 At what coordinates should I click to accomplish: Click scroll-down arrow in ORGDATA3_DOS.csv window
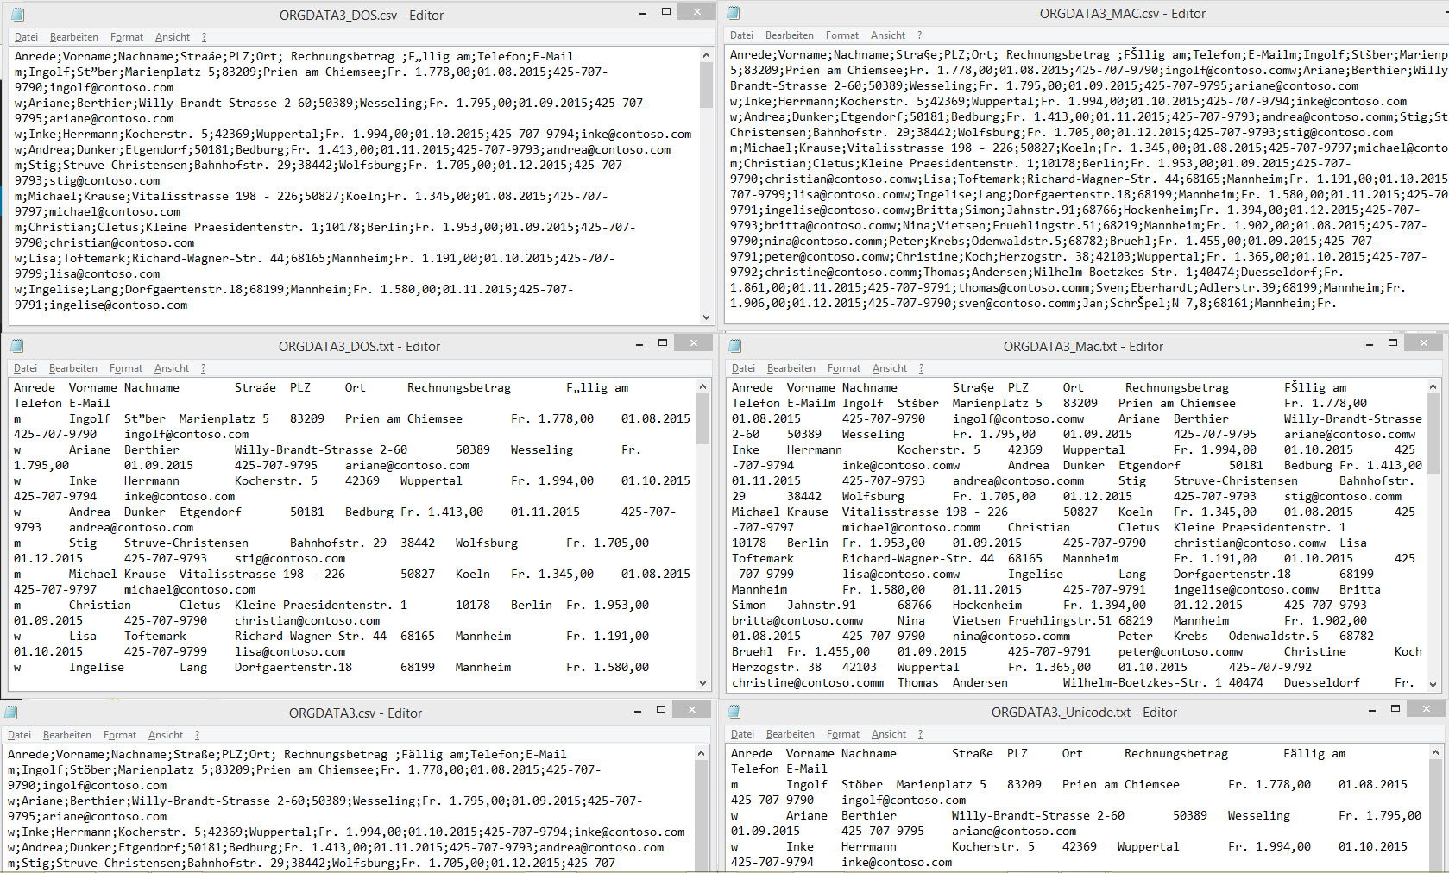point(706,317)
